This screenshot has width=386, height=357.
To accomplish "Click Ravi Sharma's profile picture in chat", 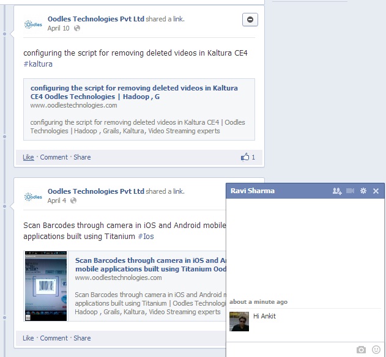I will coord(239,322).
